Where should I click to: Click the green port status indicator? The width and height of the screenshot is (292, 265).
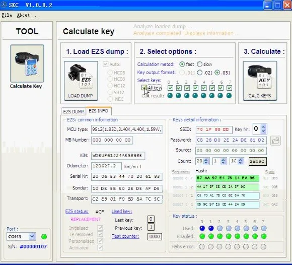click(44, 237)
